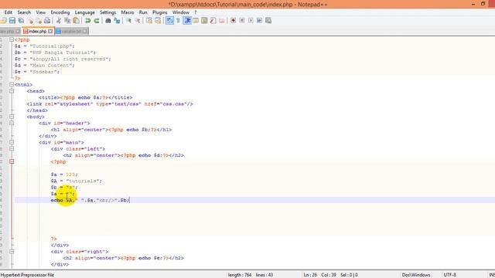Save the current recorded macro icon
Screen dimensions: 495x278
click(268, 21)
